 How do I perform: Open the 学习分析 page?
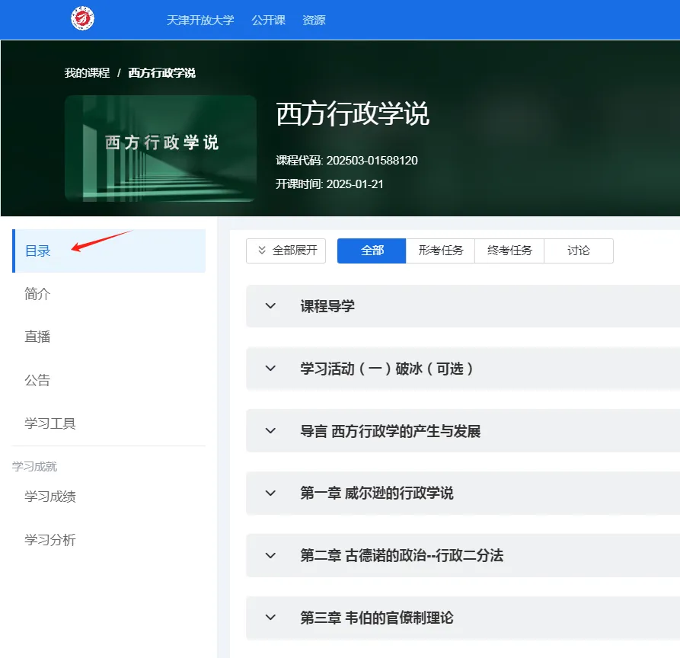pos(49,540)
